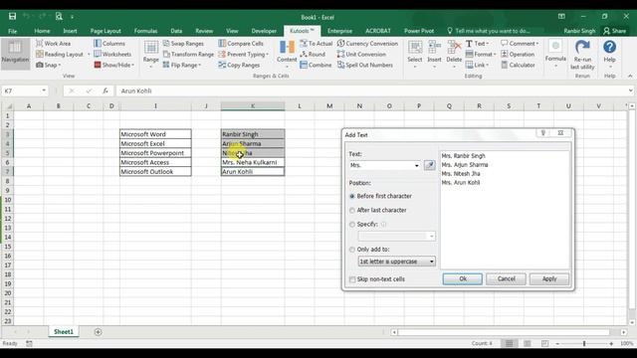
Task: Open Spell Out Numbers tool
Action: pyautogui.click(x=365, y=65)
